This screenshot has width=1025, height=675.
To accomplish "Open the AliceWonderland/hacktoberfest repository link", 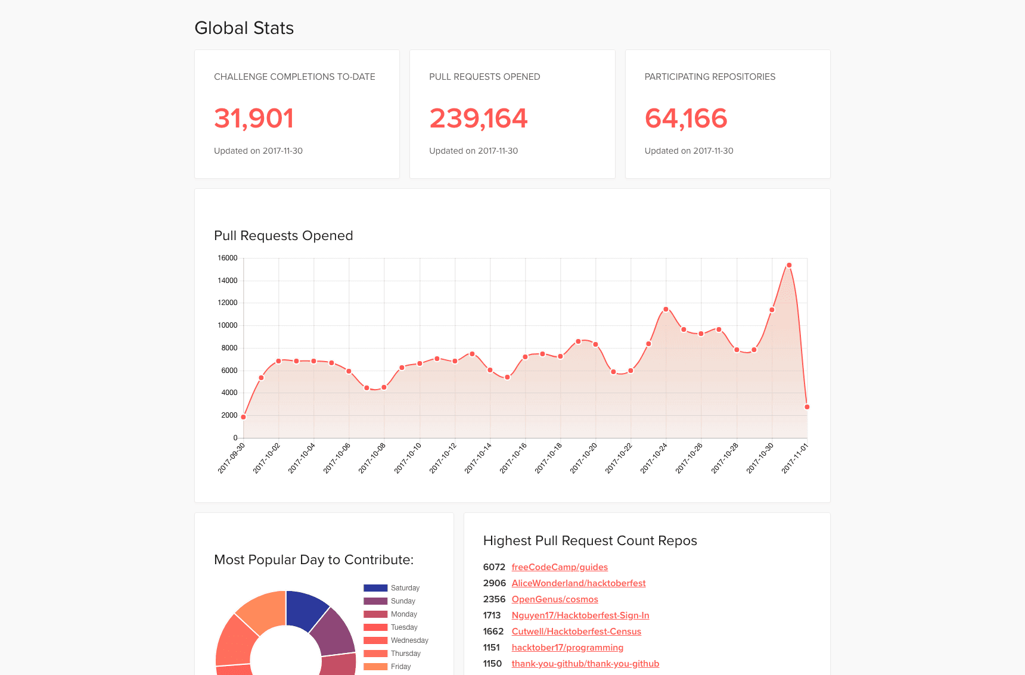I will click(578, 583).
